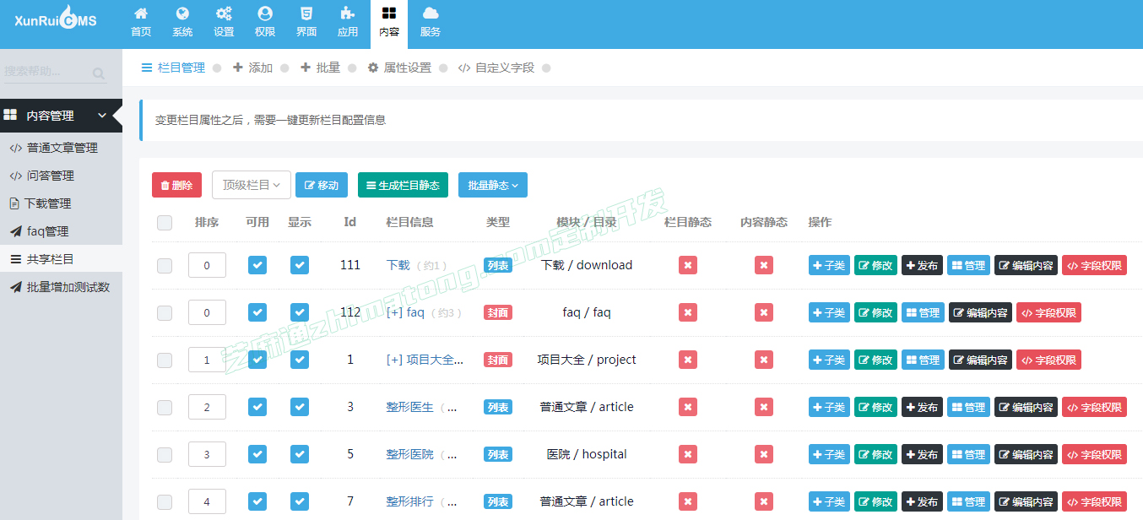The width and height of the screenshot is (1143, 520).
Task: Select 问答管理 in the sidebar
Action: (51, 176)
